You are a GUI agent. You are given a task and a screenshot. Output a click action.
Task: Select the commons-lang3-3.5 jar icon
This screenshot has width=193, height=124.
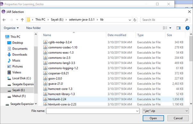(x=45, y=63)
